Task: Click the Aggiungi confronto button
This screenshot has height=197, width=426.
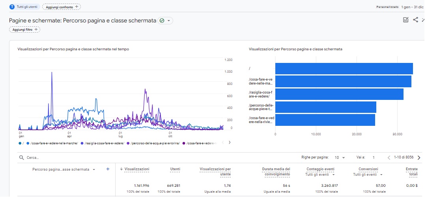Action: [61, 7]
